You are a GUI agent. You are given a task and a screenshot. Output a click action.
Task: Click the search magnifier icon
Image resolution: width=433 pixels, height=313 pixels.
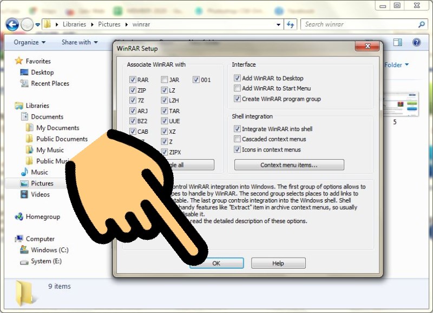422,24
